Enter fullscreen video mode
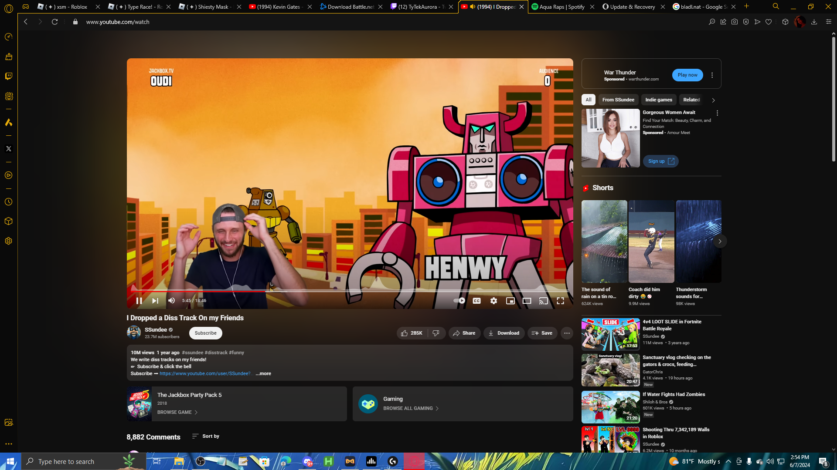 [x=560, y=301]
